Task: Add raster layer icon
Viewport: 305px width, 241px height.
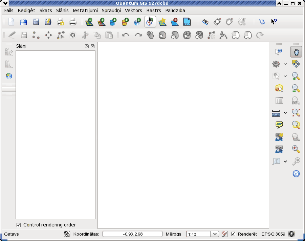Action: [x=101, y=22]
